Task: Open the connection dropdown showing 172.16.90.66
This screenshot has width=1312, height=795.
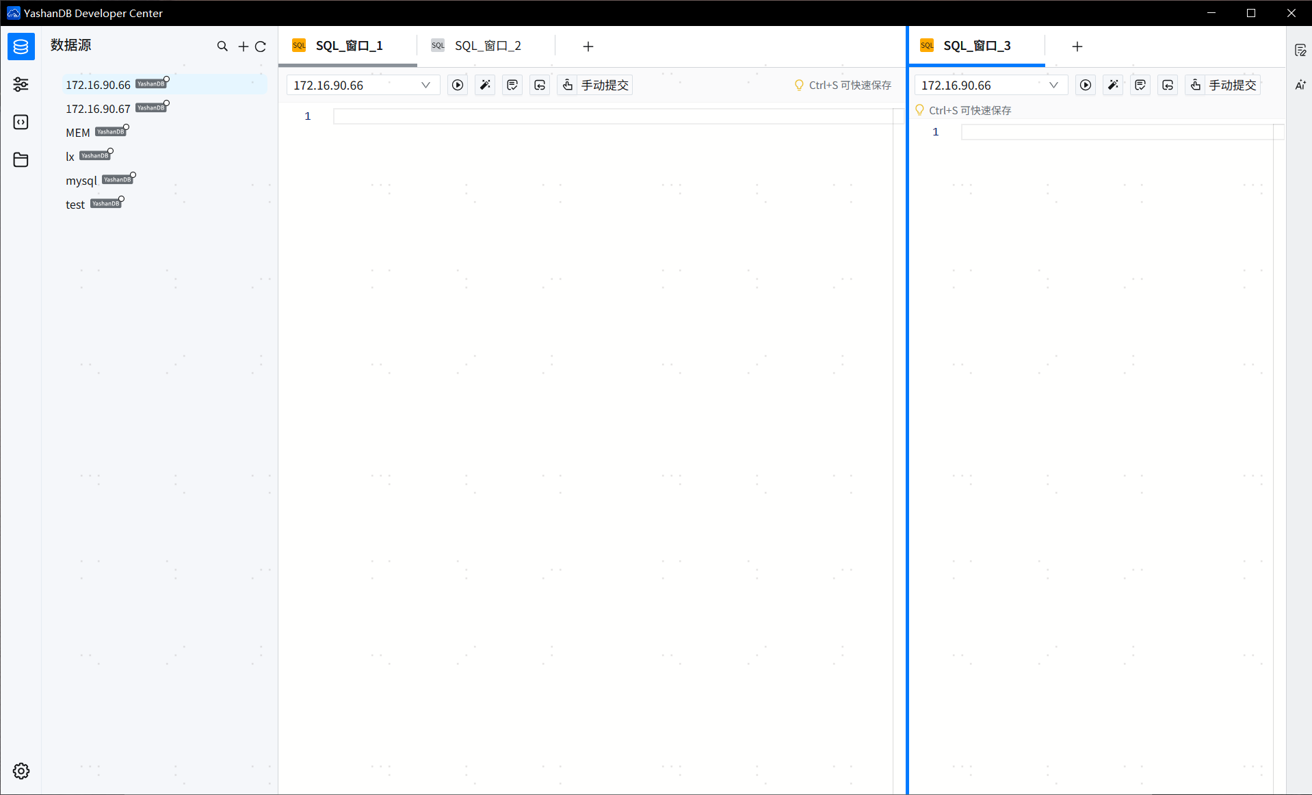Action: coord(363,85)
